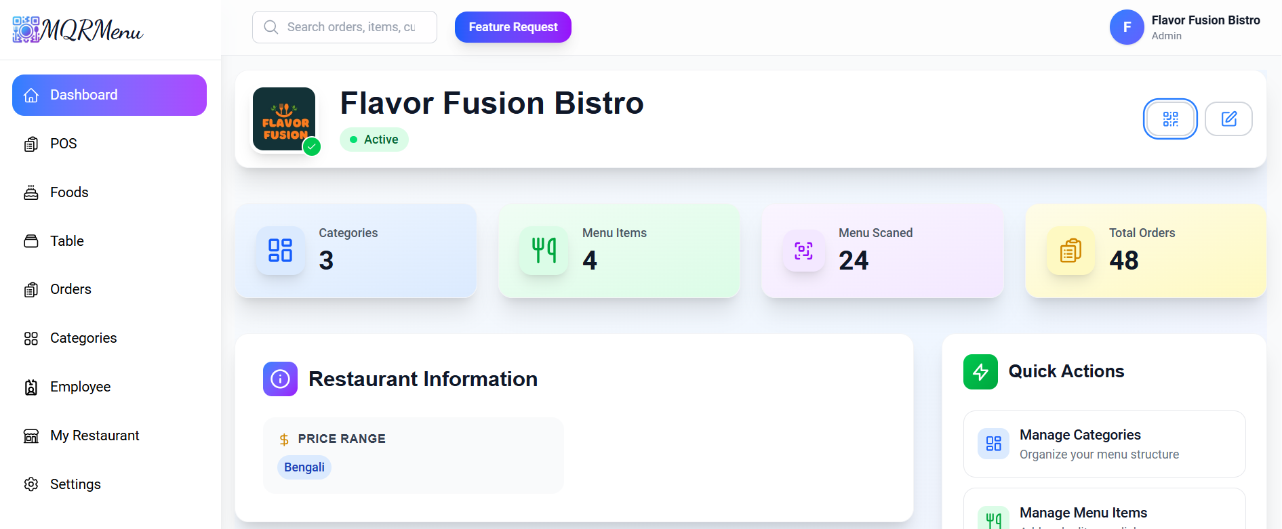Click the edit restaurant pencil icon

click(1228, 119)
